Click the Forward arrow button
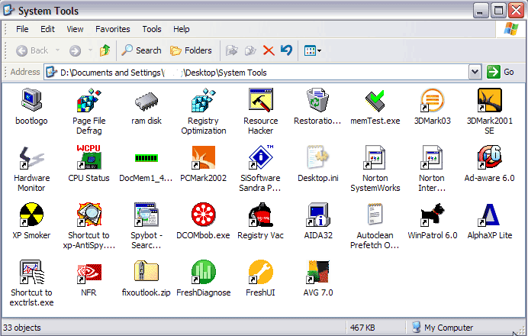This screenshot has height=336, width=528. [x=75, y=51]
